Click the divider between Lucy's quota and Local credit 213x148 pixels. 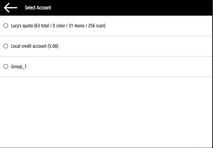106,36
